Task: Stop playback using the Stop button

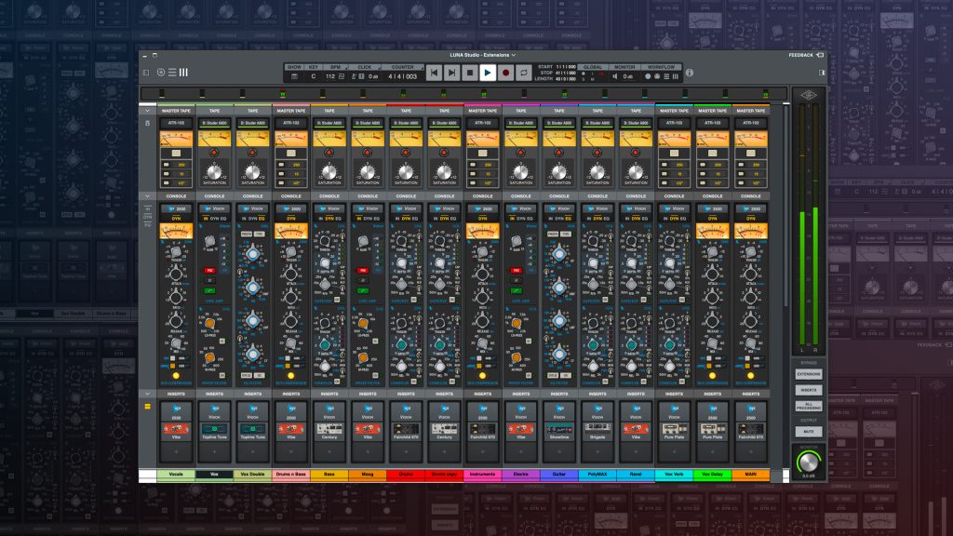Action: (x=470, y=73)
